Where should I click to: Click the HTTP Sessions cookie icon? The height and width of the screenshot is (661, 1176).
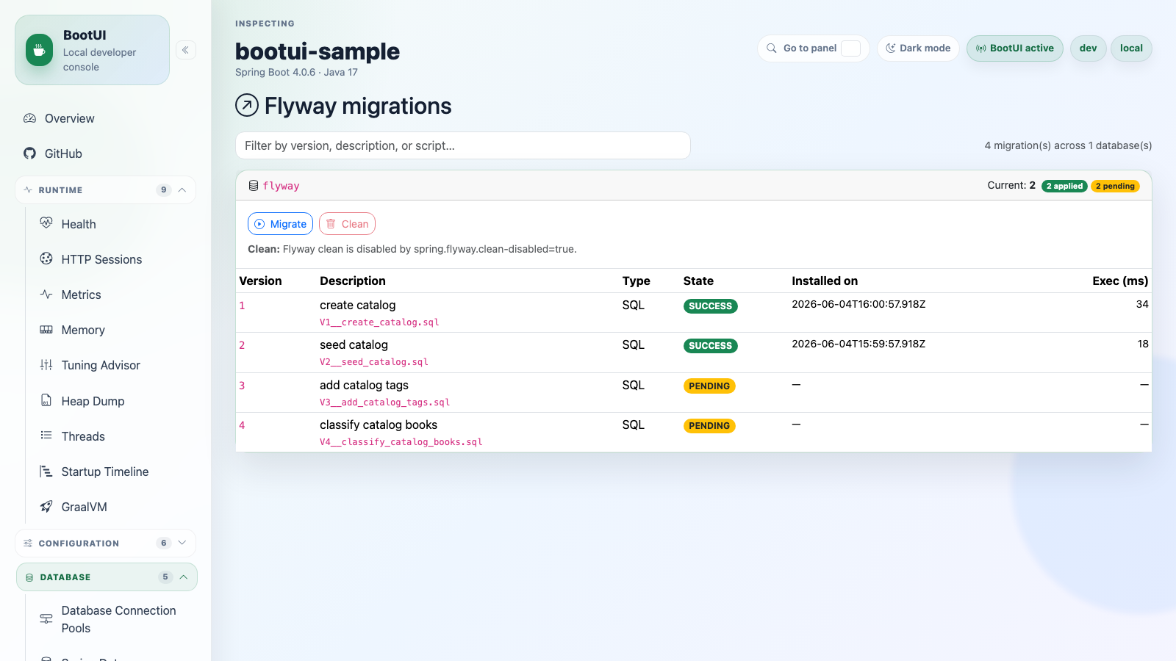(46, 259)
